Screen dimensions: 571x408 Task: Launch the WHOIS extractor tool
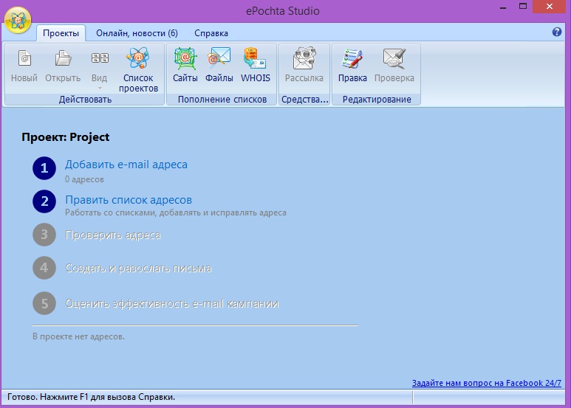(x=256, y=66)
